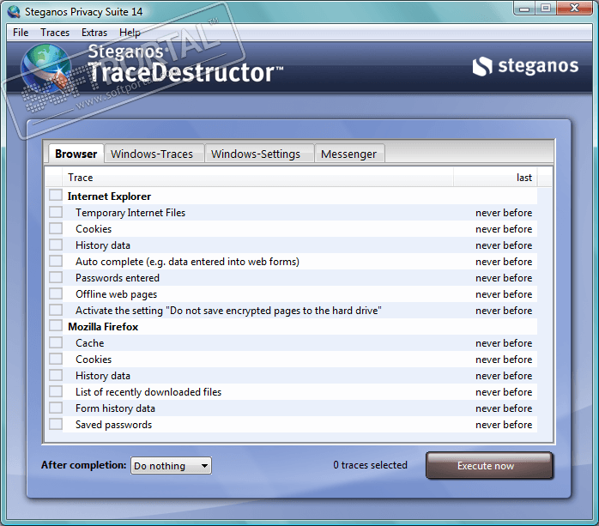The width and height of the screenshot is (599, 526).
Task: Click 'Auto complete (e.g. data entered into web forms)' text
Action: click(x=187, y=262)
